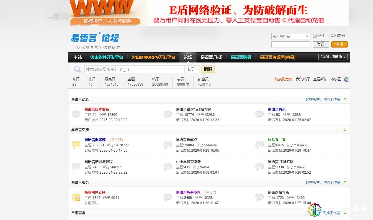
Task: Toggle the 记住 remember-me checkbox
Action: pyautogui.click(x=315, y=36)
